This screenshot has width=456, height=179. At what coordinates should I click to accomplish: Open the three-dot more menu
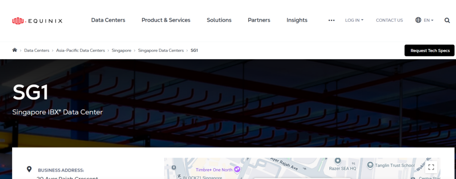tap(331, 20)
